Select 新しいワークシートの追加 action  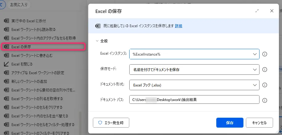(29, 81)
